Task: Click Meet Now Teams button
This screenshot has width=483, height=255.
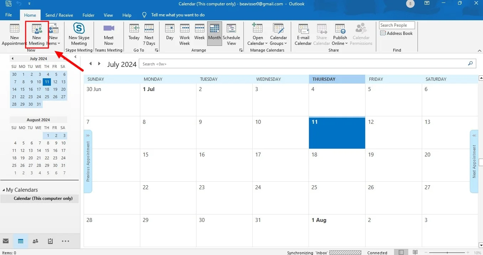Action: coord(109,34)
